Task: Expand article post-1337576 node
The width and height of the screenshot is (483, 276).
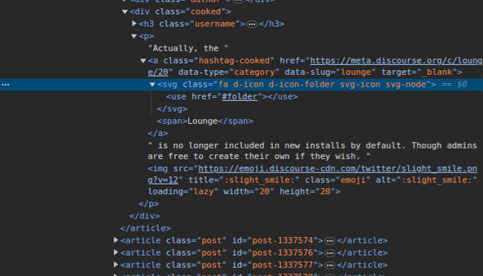Action: point(115,252)
